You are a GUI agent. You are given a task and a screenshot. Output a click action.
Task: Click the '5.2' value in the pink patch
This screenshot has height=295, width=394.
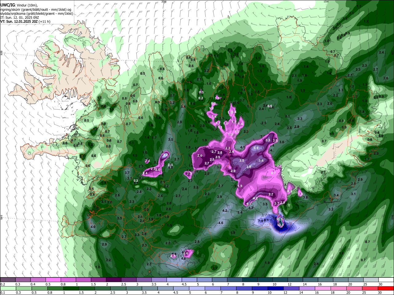[165, 155]
